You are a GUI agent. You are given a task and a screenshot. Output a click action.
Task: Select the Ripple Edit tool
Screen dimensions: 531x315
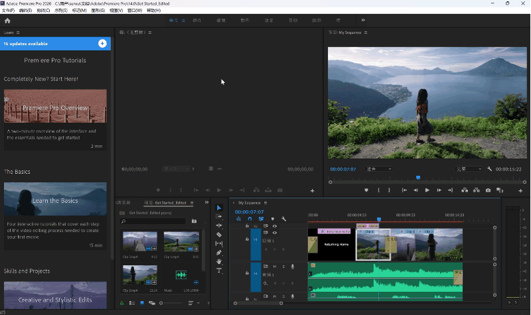click(x=219, y=225)
